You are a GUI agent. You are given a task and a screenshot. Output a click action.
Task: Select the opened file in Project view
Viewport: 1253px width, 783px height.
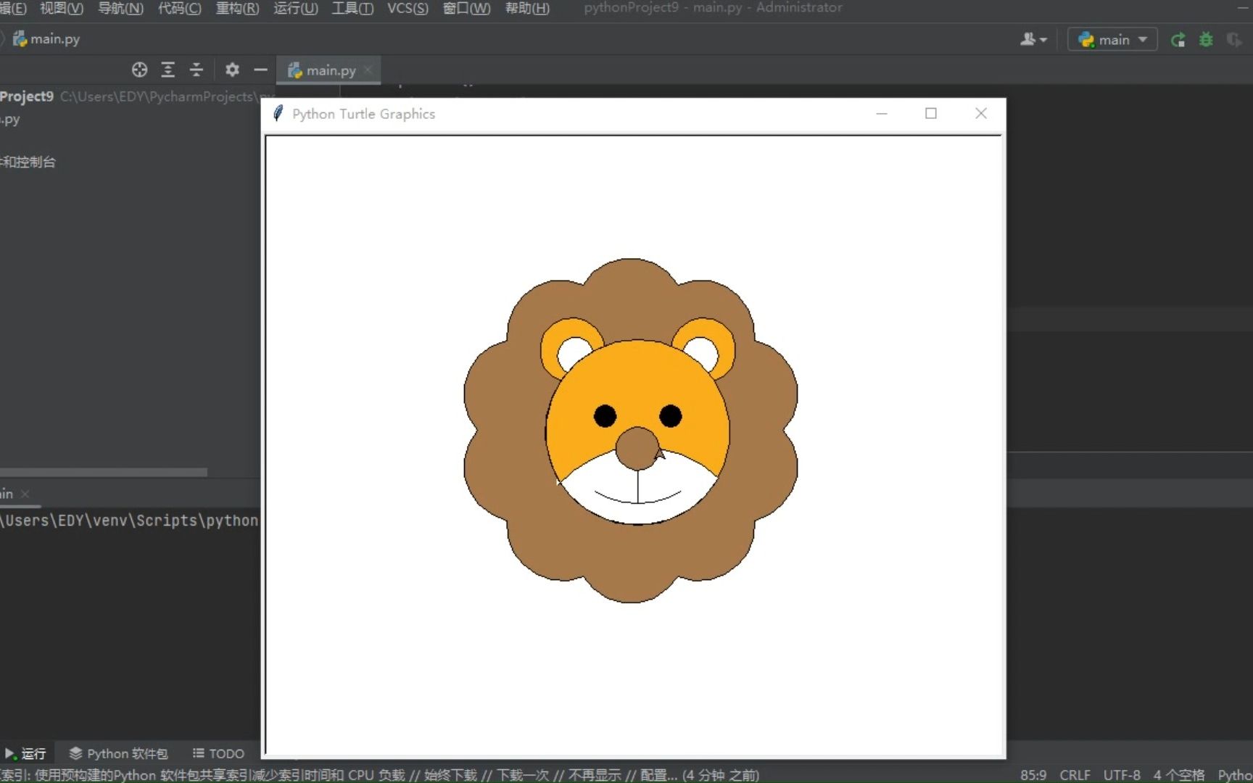pos(139,70)
